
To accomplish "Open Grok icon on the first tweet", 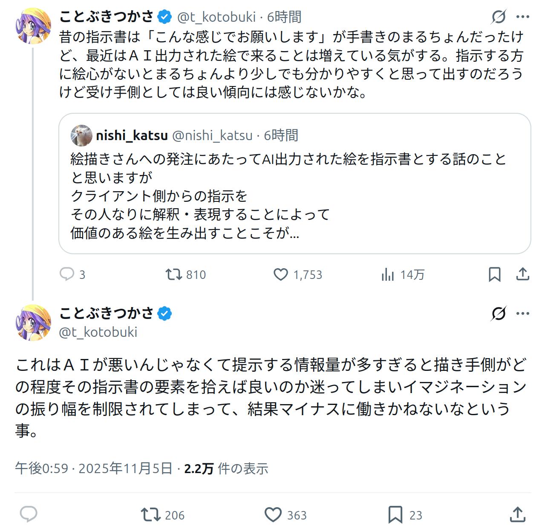I will [x=499, y=17].
